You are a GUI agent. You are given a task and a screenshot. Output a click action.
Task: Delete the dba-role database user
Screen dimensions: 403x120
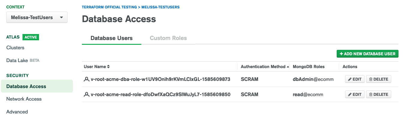[x=379, y=79]
